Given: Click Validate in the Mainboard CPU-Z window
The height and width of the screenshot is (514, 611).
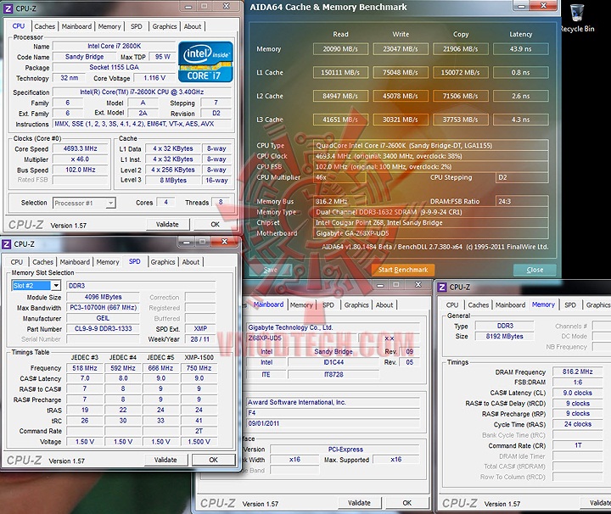Looking at the screenshot, I should pos(359,503).
